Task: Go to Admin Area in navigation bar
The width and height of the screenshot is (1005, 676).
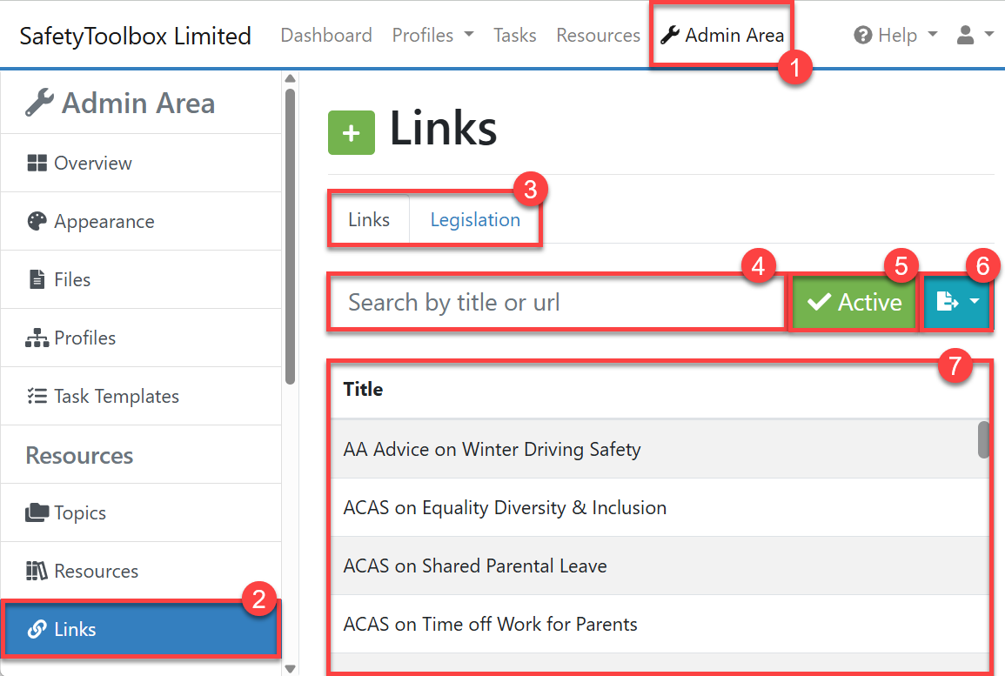Action: click(x=722, y=36)
